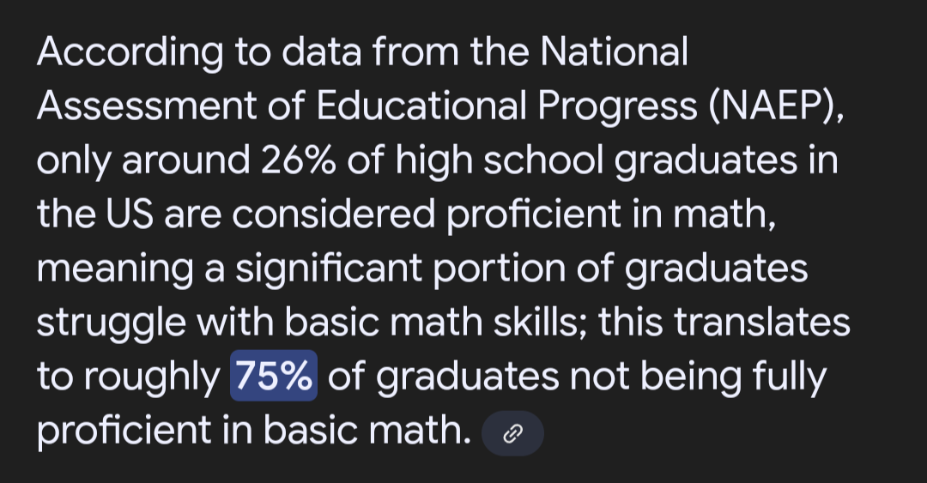The height and width of the screenshot is (483, 927).
Task: Click the word "Educational" in the text
Action: 421,106
